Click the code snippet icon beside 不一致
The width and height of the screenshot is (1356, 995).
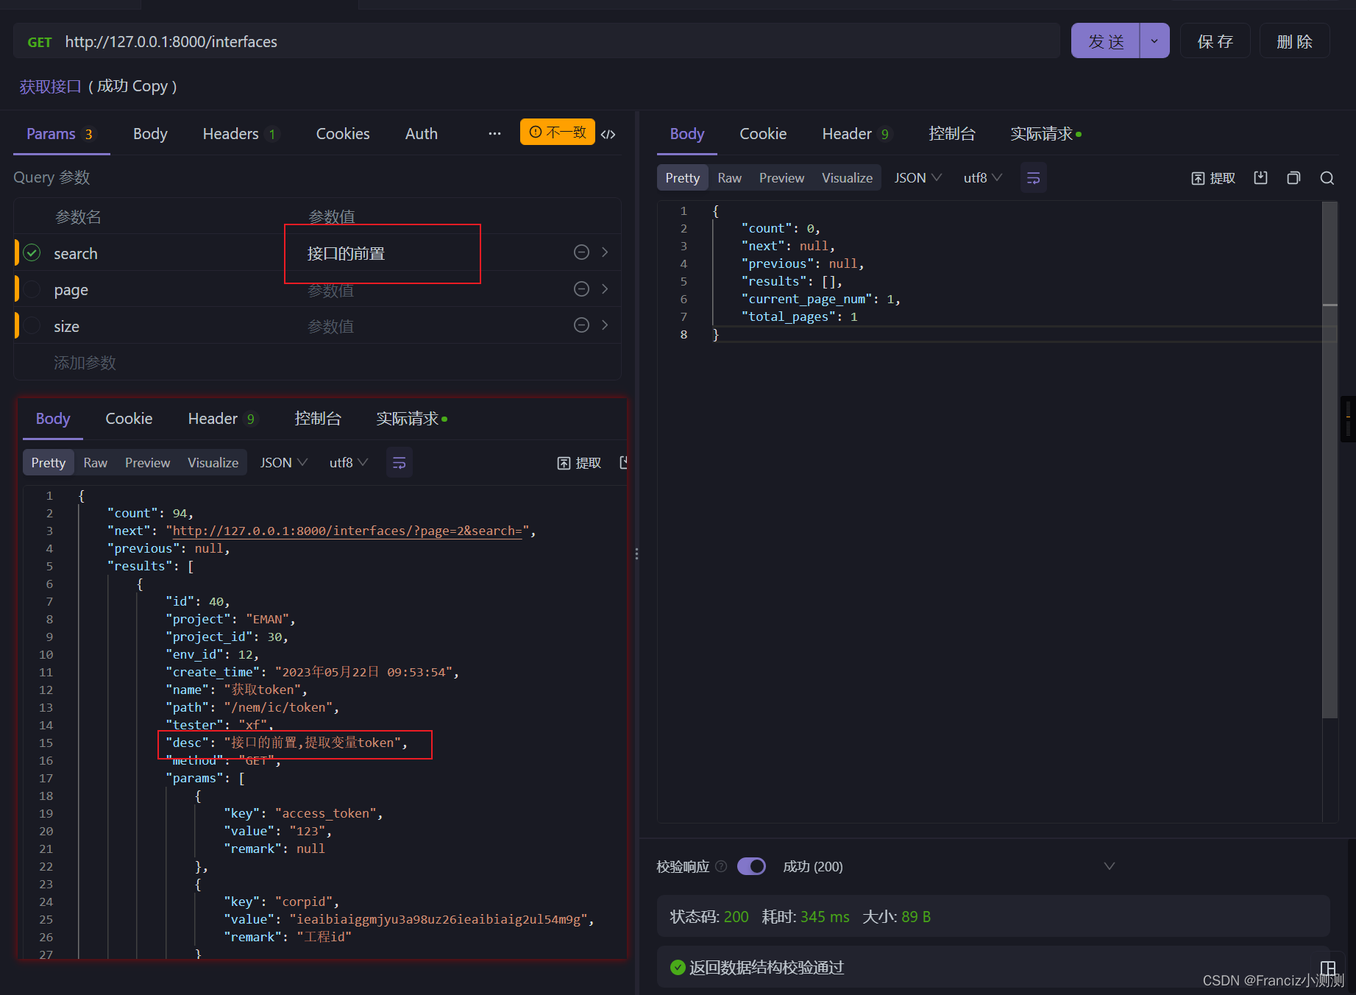click(608, 134)
